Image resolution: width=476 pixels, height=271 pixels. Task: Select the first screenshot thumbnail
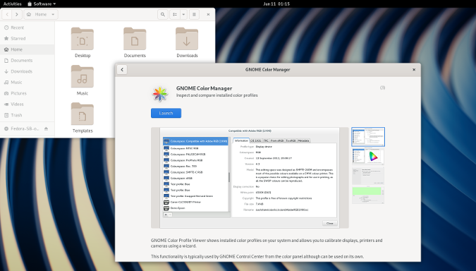368,137
